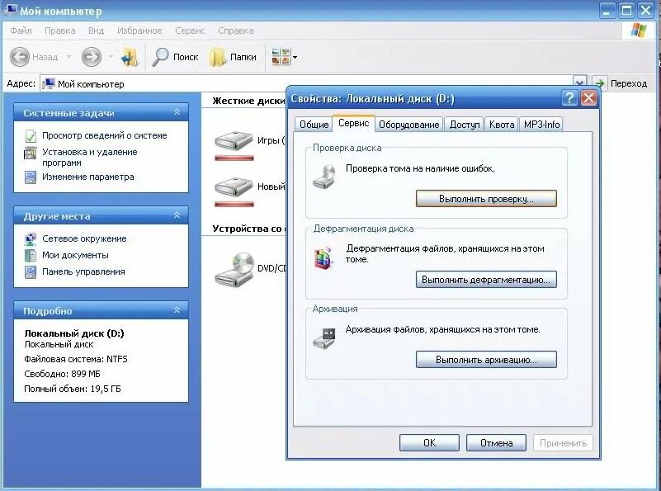
Task: Click Изменение параметра link
Action: [88, 177]
